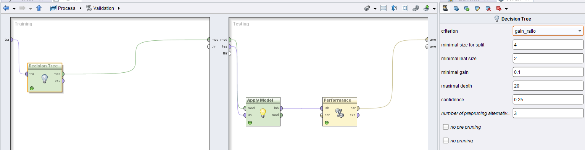Click the unl input port of Apply Model
Image resolution: width=585 pixels, height=150 pixels.
(x=245, y=115)
